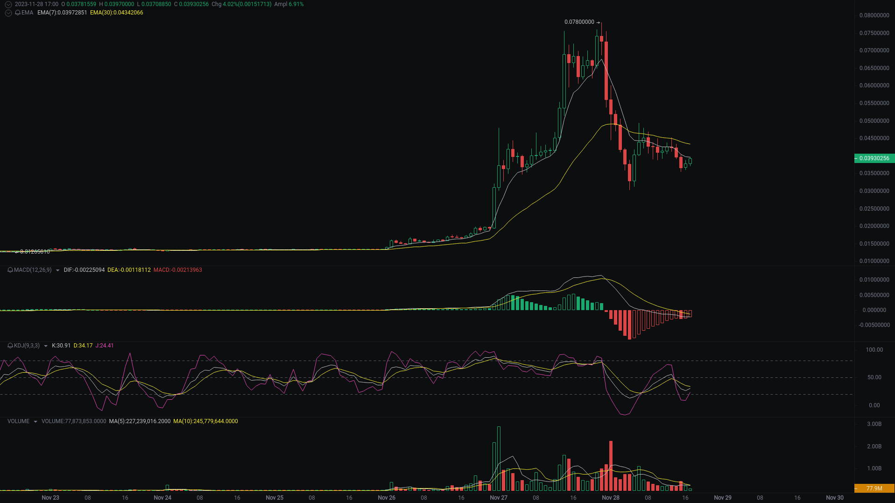Click the MACD(12,26,9) indicator label
Image resolution: width=895 pixels, height=503 pixels.
[x=33, y=270]
